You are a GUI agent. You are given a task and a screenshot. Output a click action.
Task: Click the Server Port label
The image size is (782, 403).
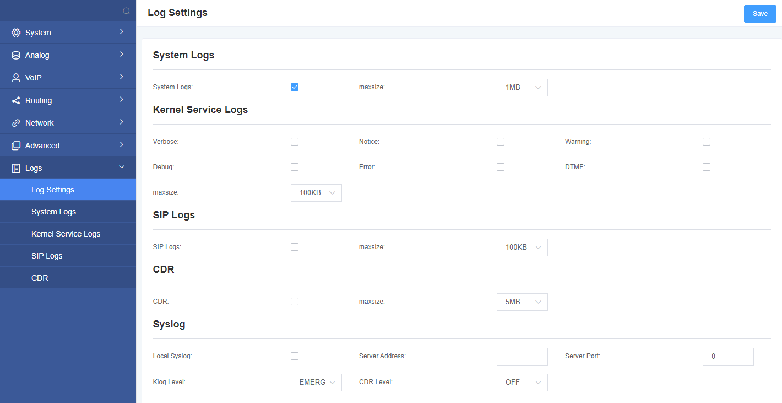click(583, 356)
